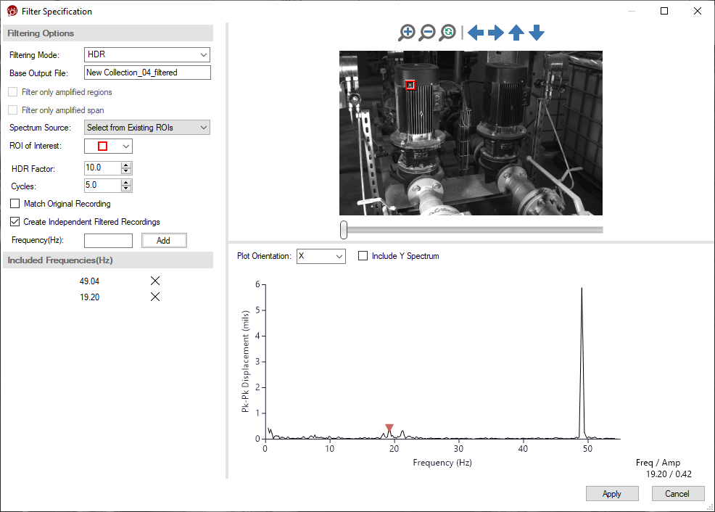Click the video frame slider handle
Viewport: 715px width, 512px height.
tap(344, 230)
